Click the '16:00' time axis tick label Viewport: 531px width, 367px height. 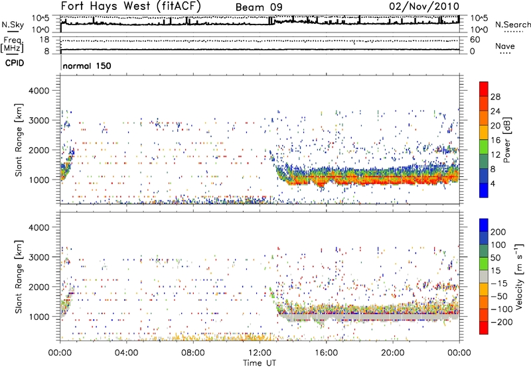pyautogui.click(x=326, y=353)
